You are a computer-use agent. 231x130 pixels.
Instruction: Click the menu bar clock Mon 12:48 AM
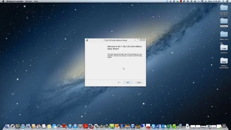[214, 1]
